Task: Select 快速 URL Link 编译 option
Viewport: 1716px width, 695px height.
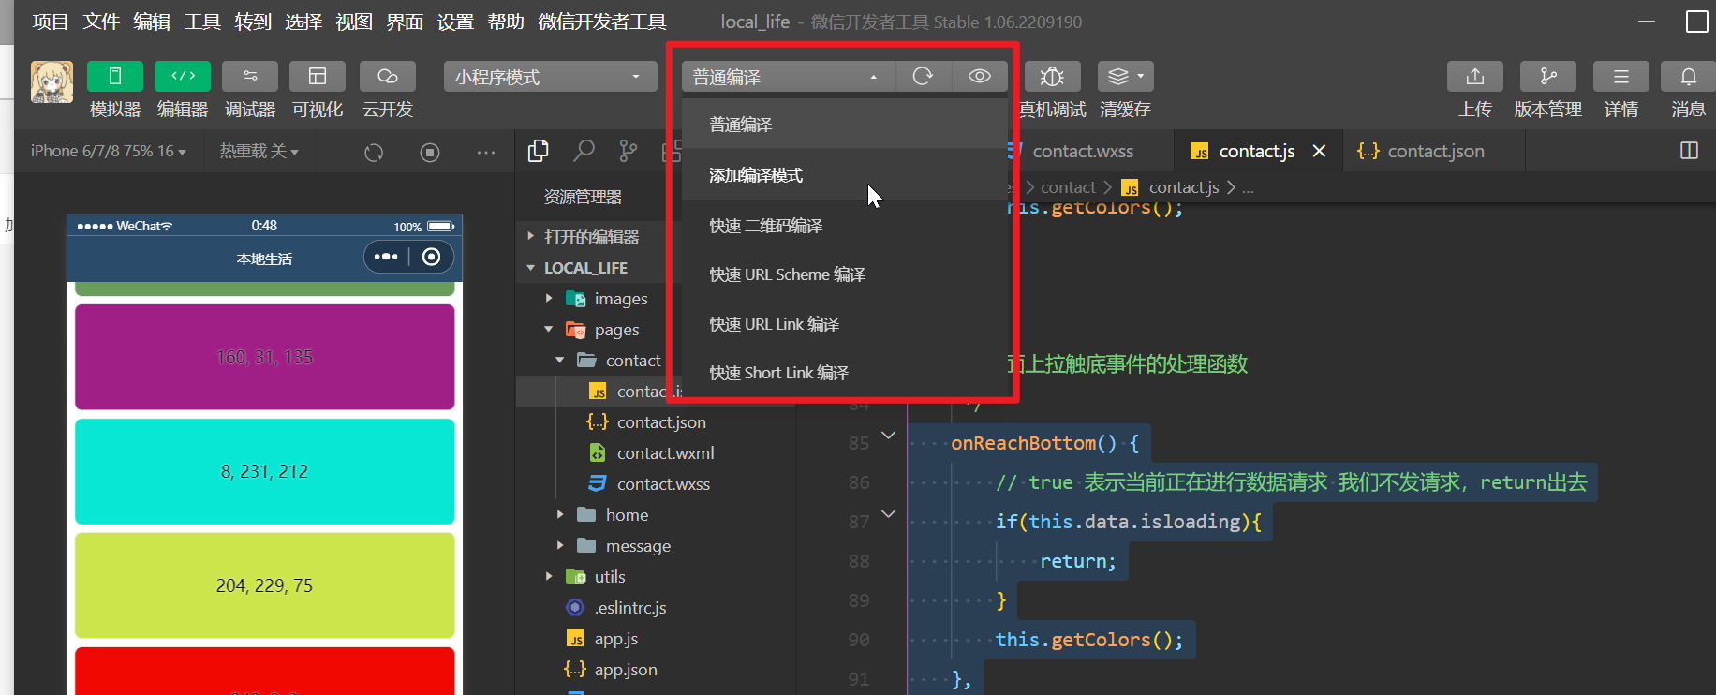Action: click(x=845, y=324)
